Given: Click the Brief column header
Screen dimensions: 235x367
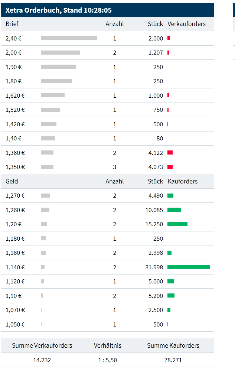Looking at the screenshot, I should click(x=12, y=24).
